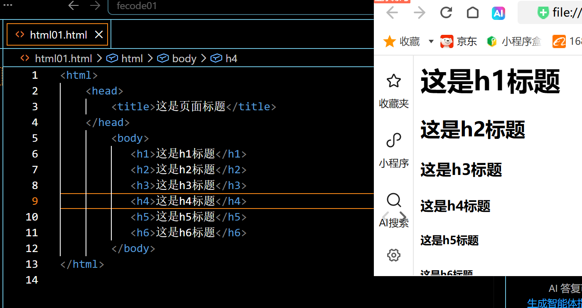Click line number 9 in gutter

[x=35, y=201]
